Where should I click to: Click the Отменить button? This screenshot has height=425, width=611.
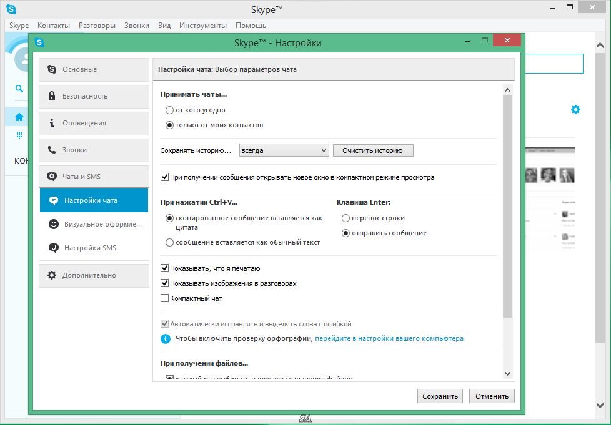coord(492,396)
